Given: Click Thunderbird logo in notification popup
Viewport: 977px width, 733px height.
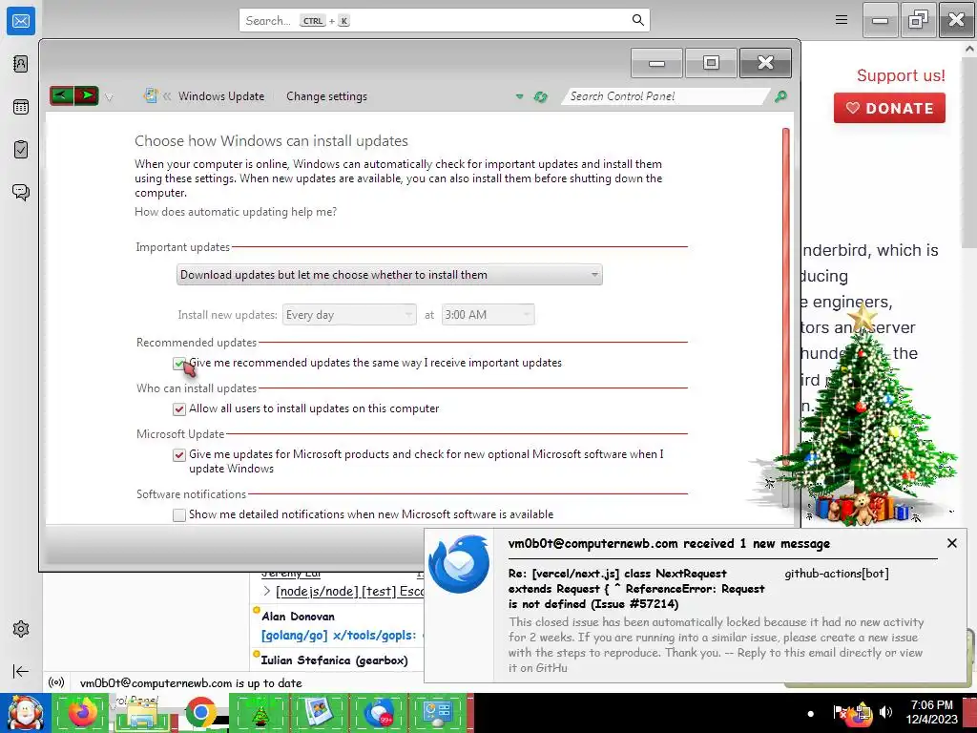Looking at the screenshot, I should (x=460, y=564).
